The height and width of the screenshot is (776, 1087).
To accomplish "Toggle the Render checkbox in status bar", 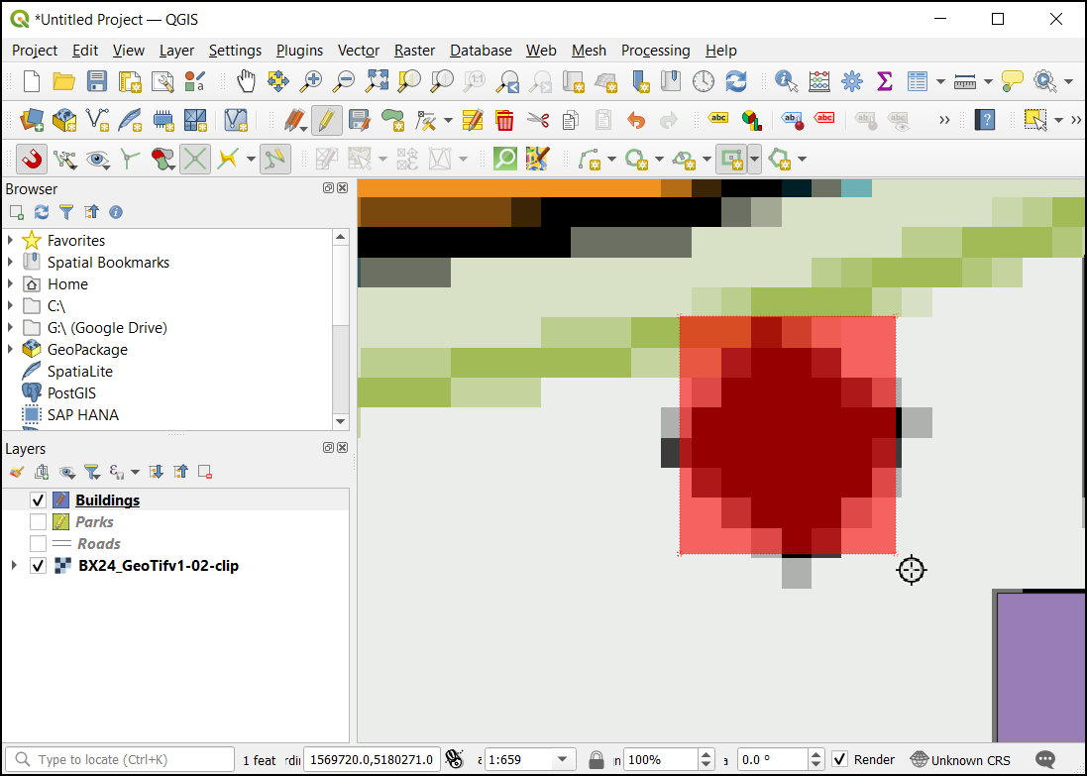I will [840, 760].
